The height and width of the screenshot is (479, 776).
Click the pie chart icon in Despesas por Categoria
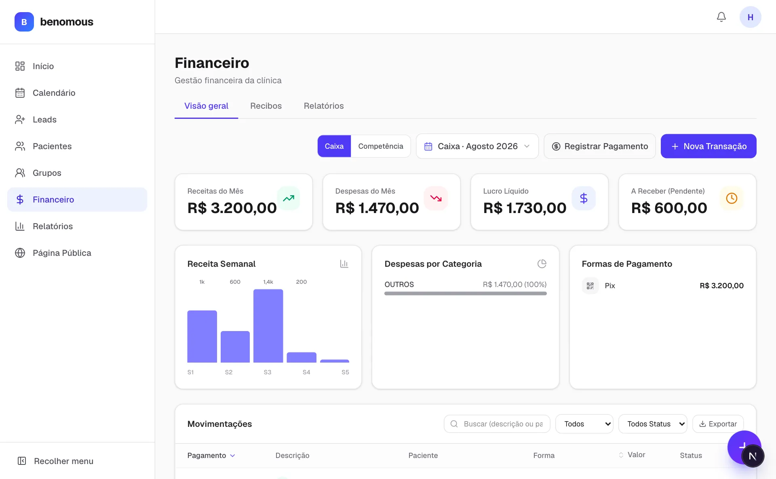tap(542, 264)
